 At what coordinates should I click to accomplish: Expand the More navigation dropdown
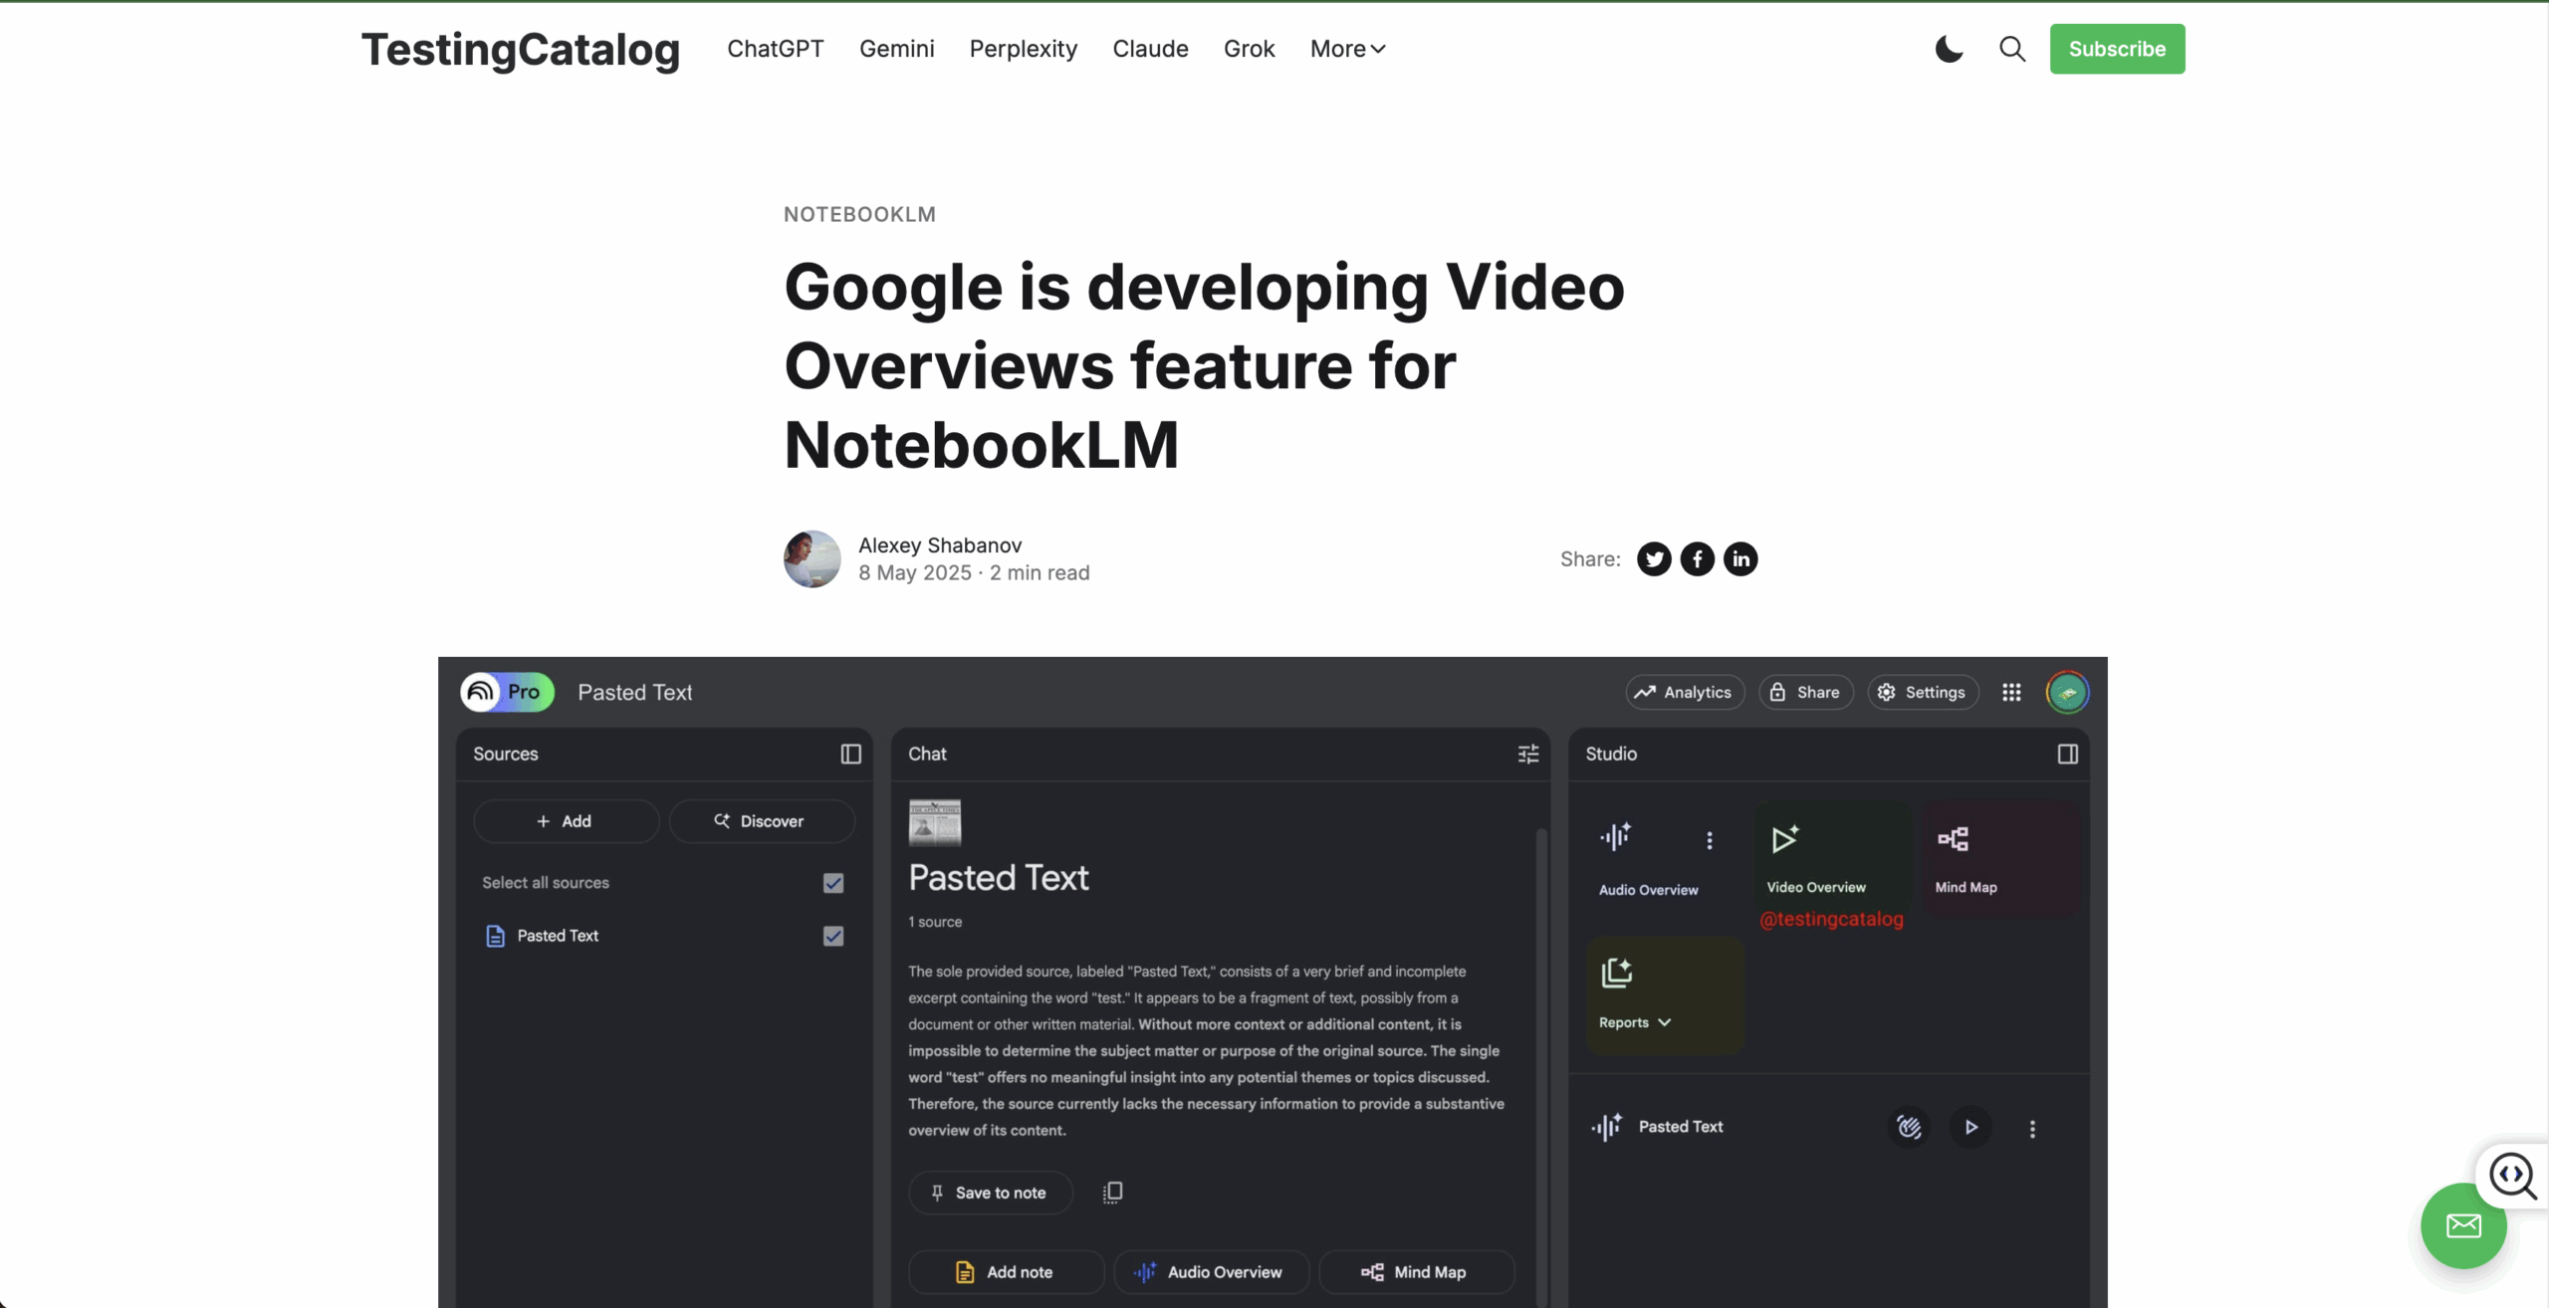tap(1347, 49)
